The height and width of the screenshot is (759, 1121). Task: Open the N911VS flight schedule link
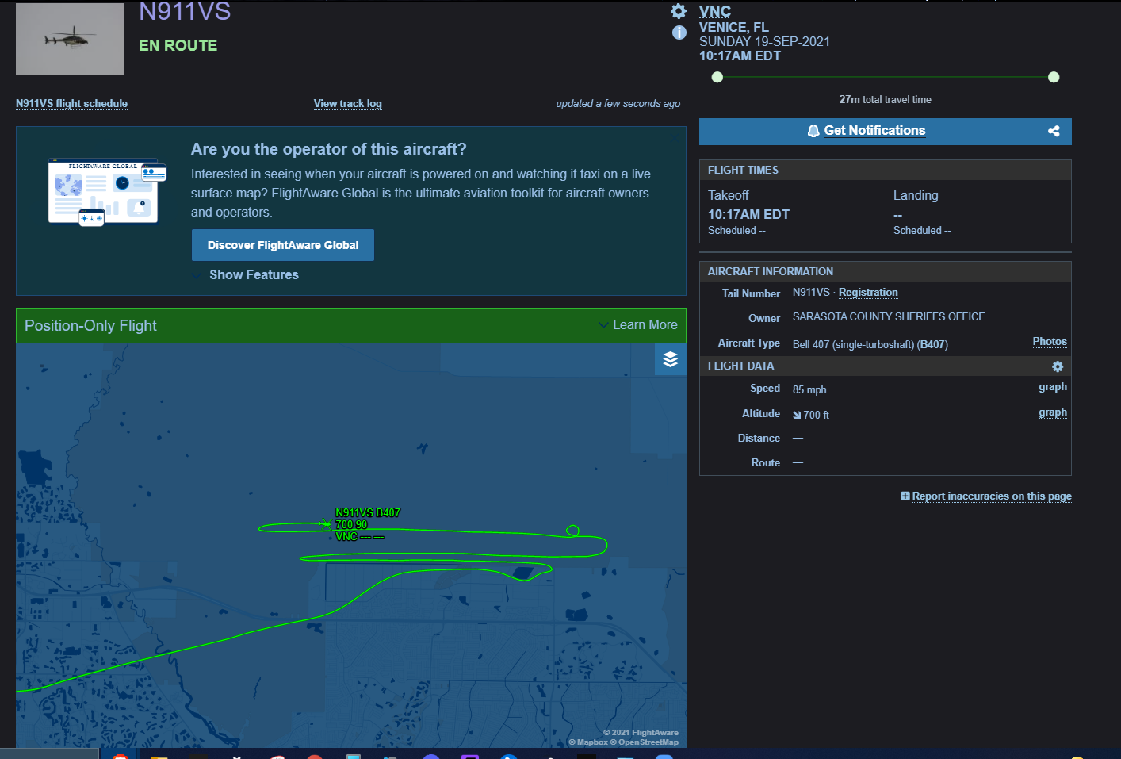(x=71, y=104)
